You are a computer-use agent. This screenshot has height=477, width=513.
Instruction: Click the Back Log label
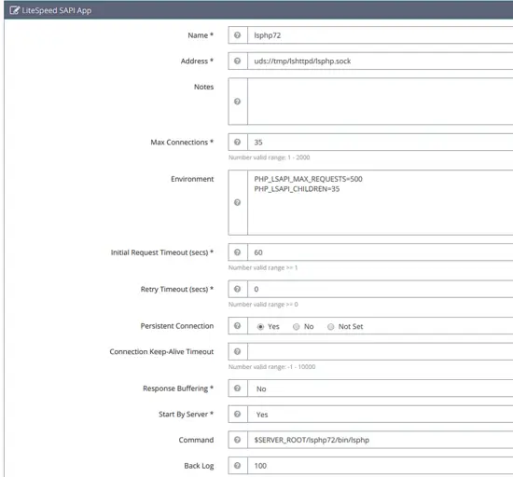[199, 466]
